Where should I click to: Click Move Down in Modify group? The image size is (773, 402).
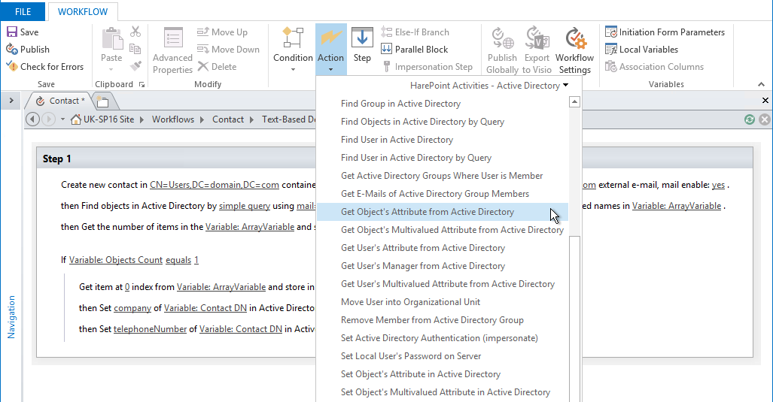(228, 49)
